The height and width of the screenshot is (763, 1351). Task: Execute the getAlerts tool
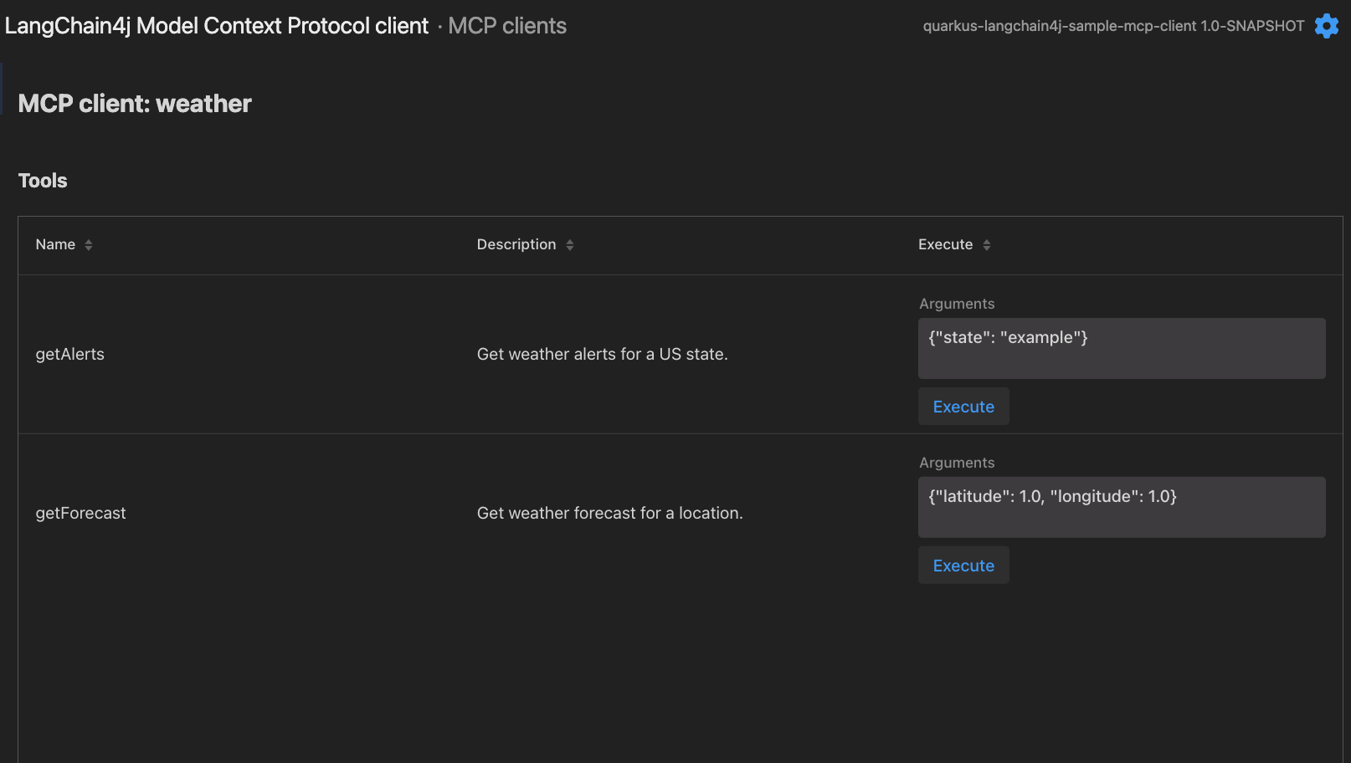[x=963, y=406]
